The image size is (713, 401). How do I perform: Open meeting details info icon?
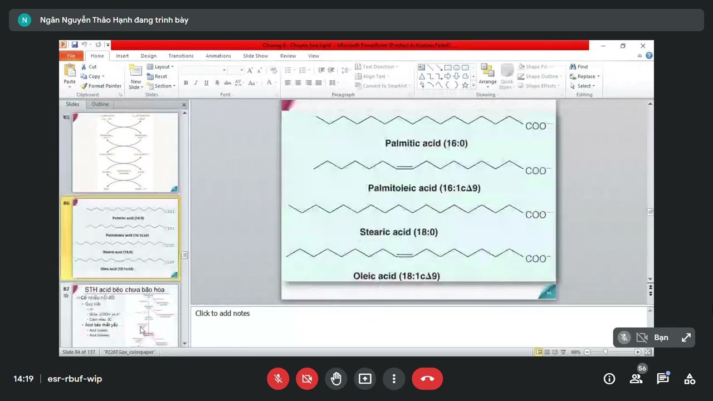[609, 379]
